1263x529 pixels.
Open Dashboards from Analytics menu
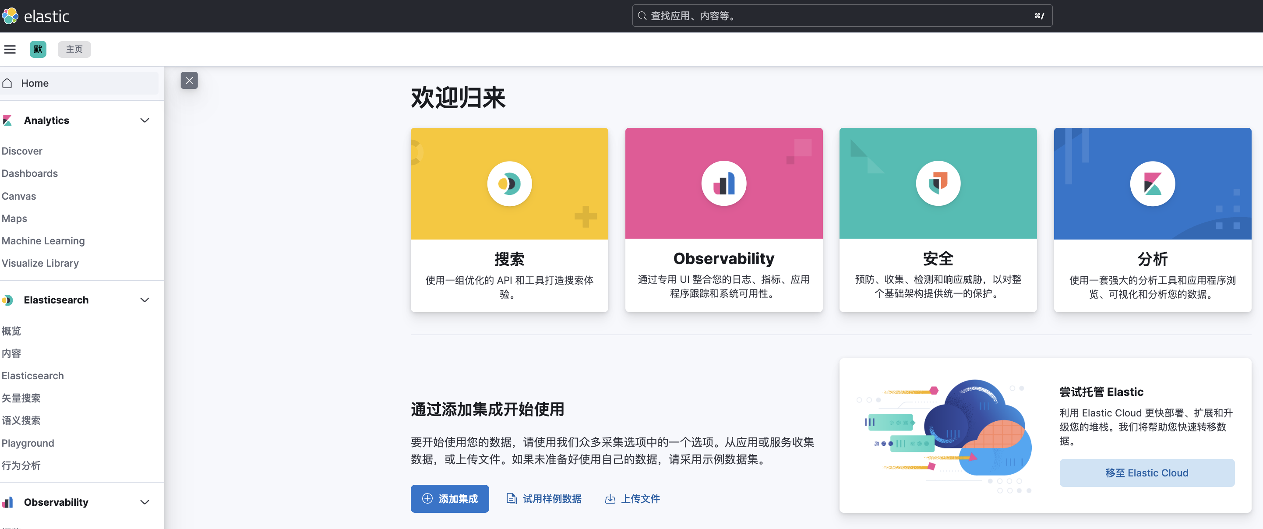(x=29, y=173)
